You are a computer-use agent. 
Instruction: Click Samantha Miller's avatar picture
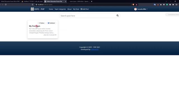coord(135,9)
